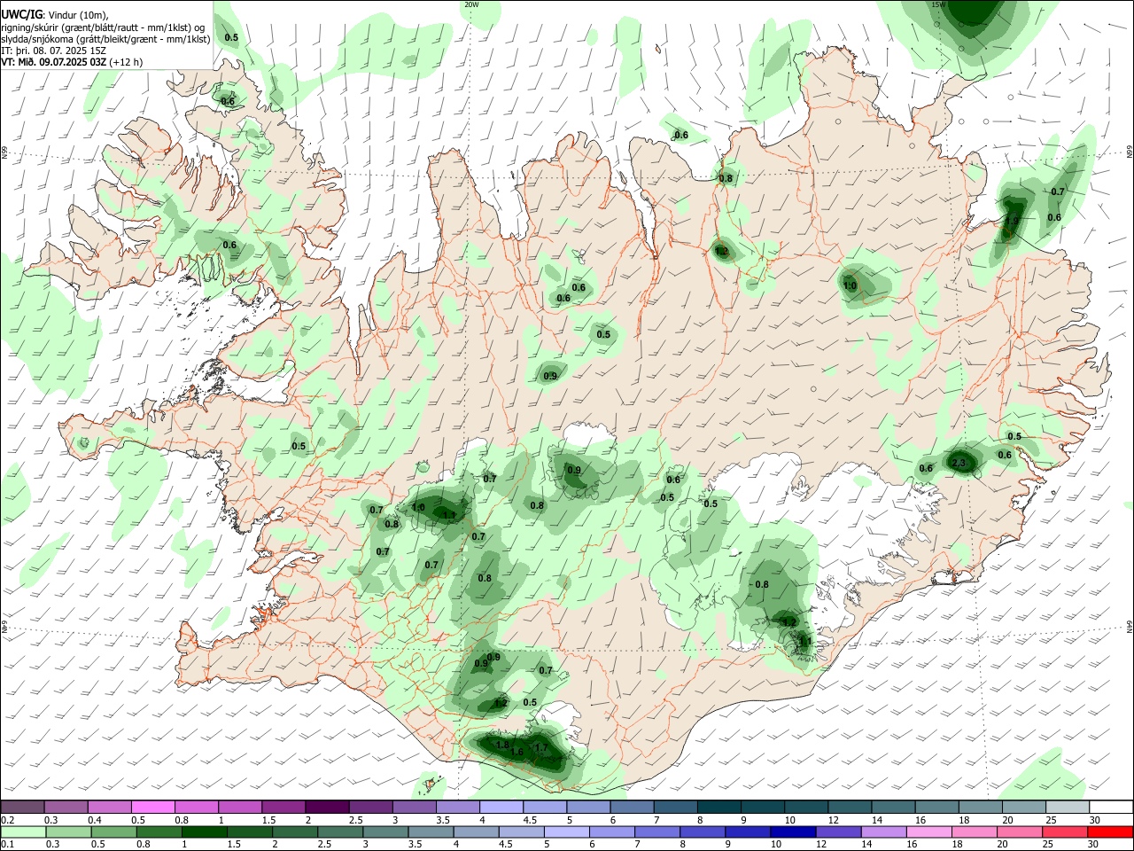The width and height of the screenshot is (1134, 851).
Task: Select the "66N" latitude label on the left edge
Action: 4,153
